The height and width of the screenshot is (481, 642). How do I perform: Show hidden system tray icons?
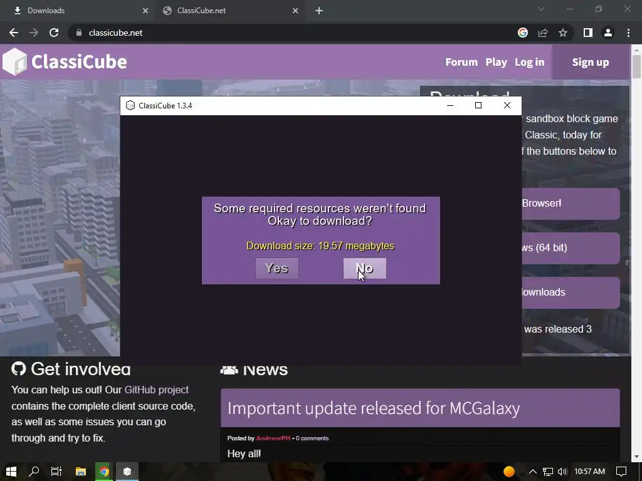tap(533, 472)
